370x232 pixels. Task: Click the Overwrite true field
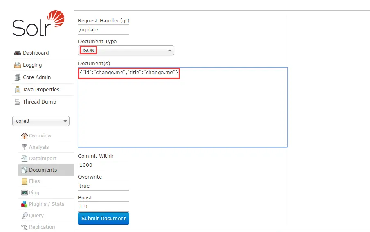[x=103, y=186]
